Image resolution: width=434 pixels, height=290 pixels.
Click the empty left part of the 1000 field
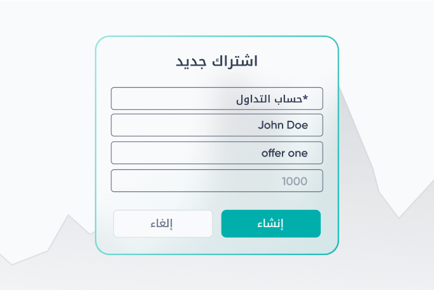[193, 181]
